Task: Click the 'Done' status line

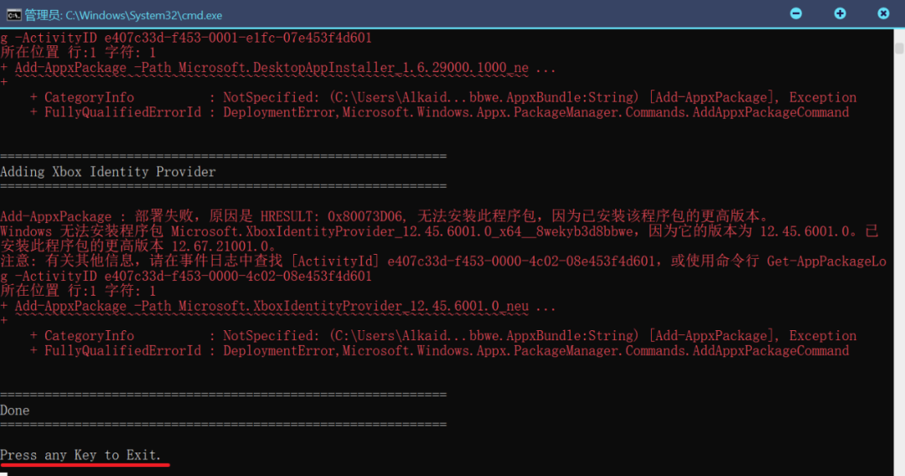Action: [x=15, y=411]
